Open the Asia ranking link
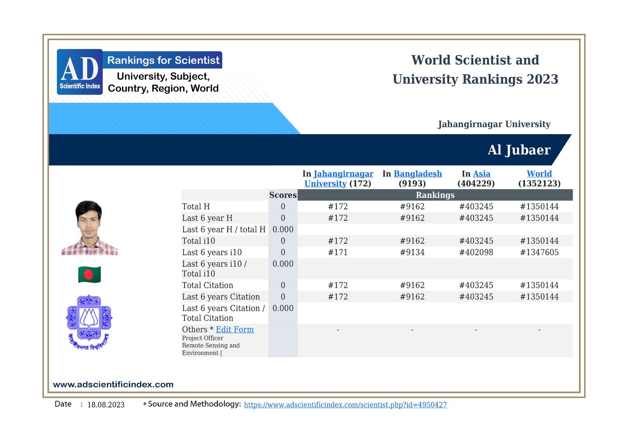628x444 pixels. pyautogui.click(x=482, y=174)
